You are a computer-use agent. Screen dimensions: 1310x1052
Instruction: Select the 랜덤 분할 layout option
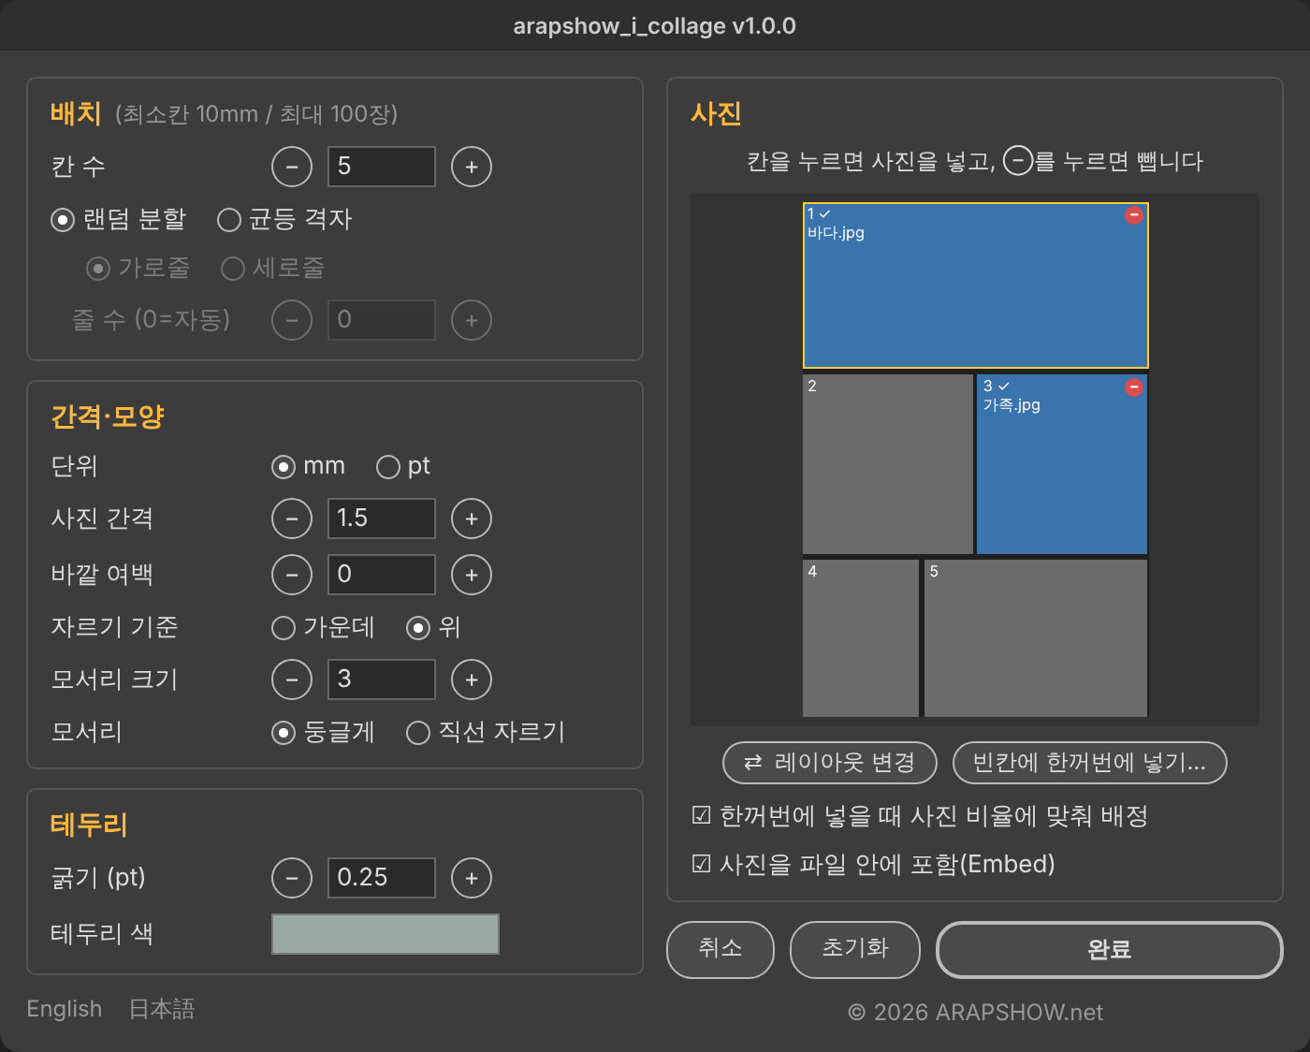pos(119,219)
